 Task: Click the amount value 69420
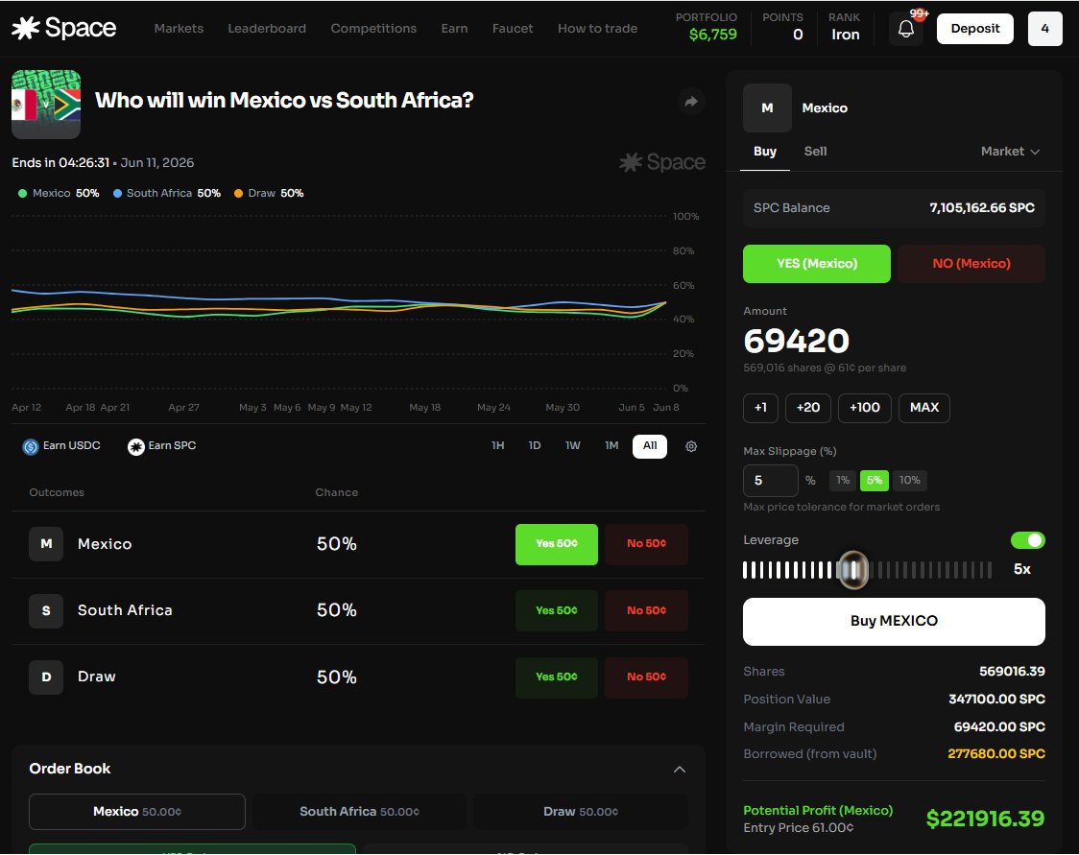coord(796,342)
